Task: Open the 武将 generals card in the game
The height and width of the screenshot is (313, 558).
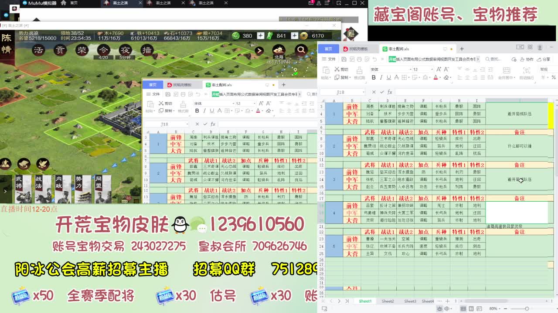Action: pos(23,189)
